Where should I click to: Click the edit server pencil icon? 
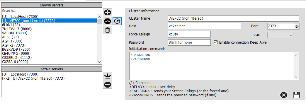[117, 21]
